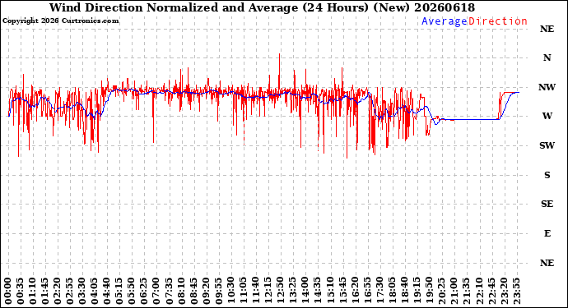This screenshot has height=308, width=568.
Task: Click the '11:40' time axis label
Action: pyautogui.click(x=256, y=292)
